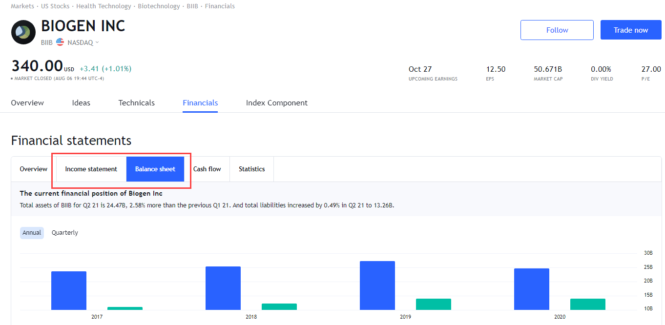Go to the financial statements Overview
This screenshot has height=325, width=665.
point(33,169)
